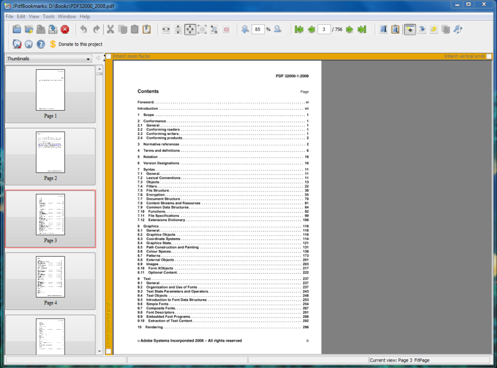Open the Tools menu
This screenshot has height=368, width=497.
click(x=48, y=16)
